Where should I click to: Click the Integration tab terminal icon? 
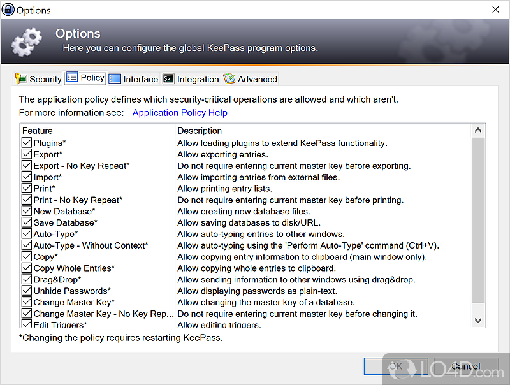click(168, 79)
